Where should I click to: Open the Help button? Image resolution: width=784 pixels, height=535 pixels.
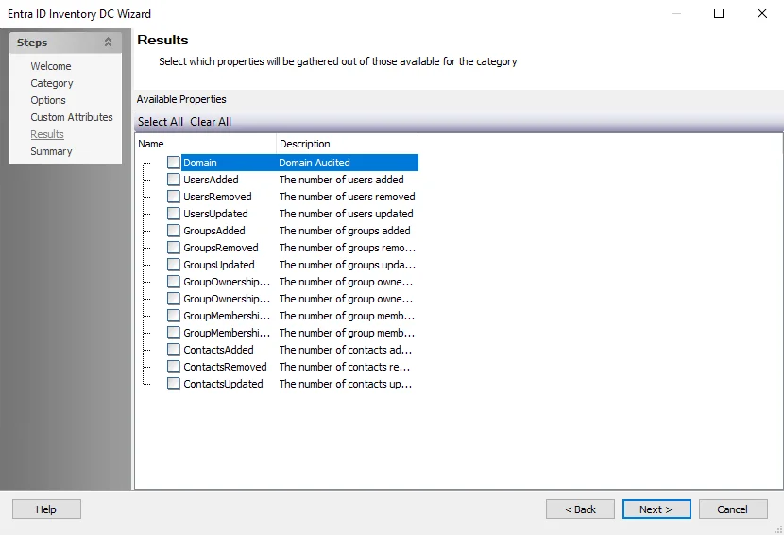pos(46,509)
